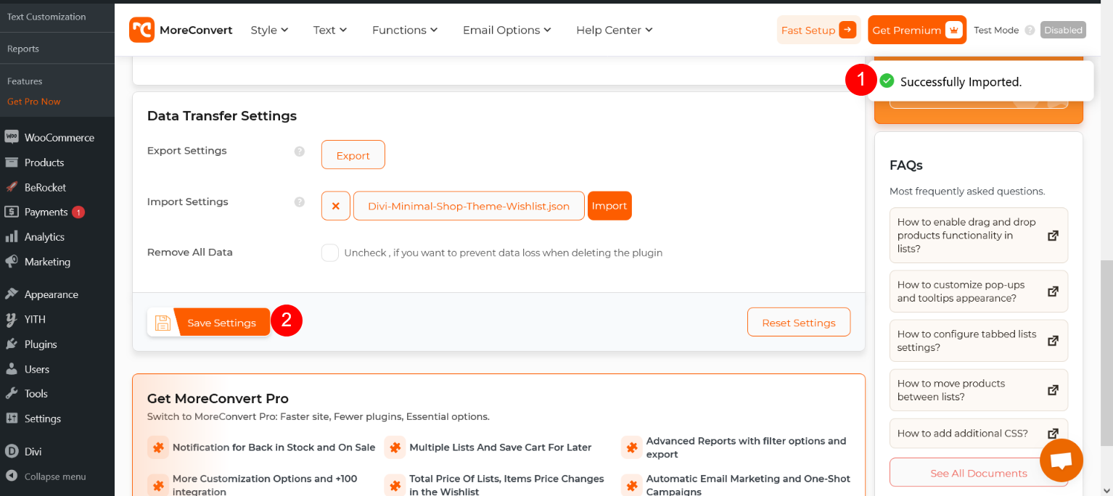Open the pop-ups and tooltips appearance FAQ
This screenshot has height=496, width=1113.
coord(979,291)
